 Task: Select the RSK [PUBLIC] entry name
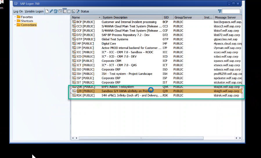[x=85, y=95]
